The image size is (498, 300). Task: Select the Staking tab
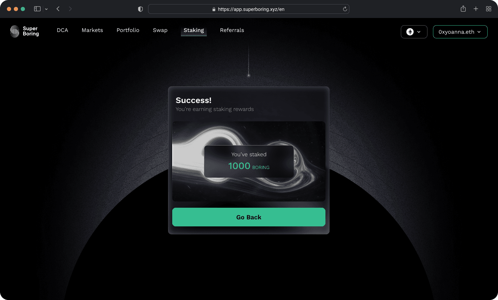pyautogui.click(x=194, y=30)
